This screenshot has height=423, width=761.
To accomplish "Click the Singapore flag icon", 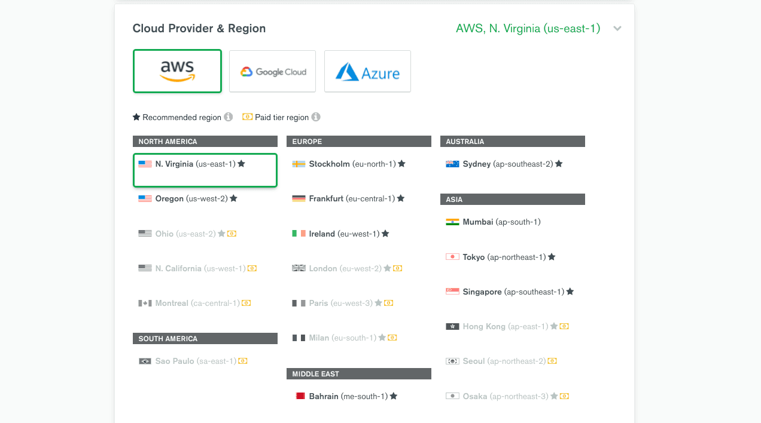I will click(x=452, y=292).
